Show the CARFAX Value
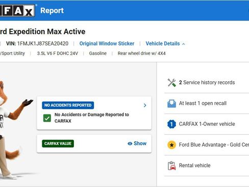249x187 pixels. 137,144
